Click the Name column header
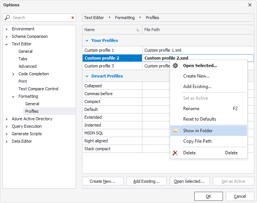257x203 pixels. click(112, 30)
